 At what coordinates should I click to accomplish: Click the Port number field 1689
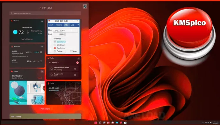(59, 34)
